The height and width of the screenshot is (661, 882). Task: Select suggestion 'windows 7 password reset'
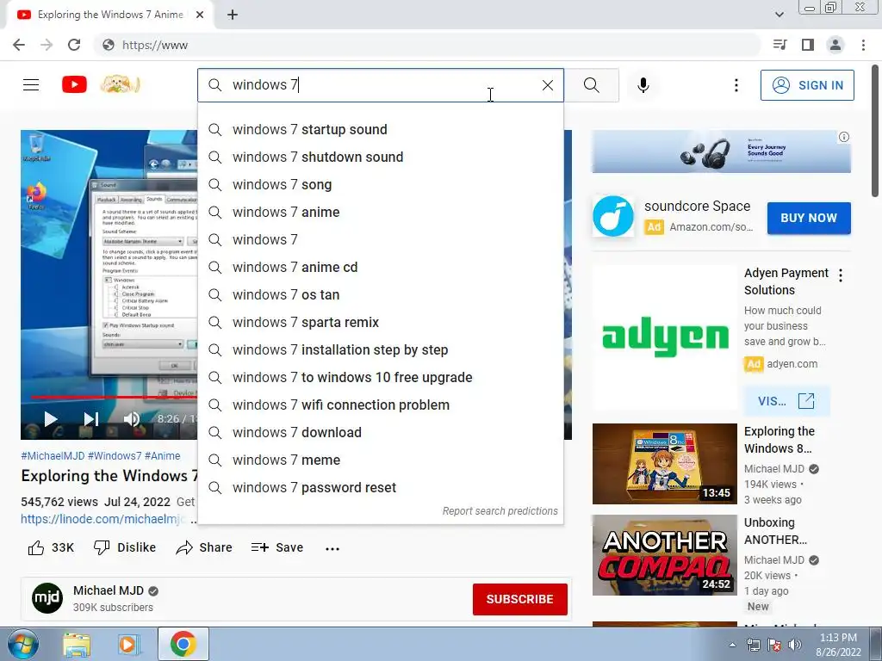point(380,487)
